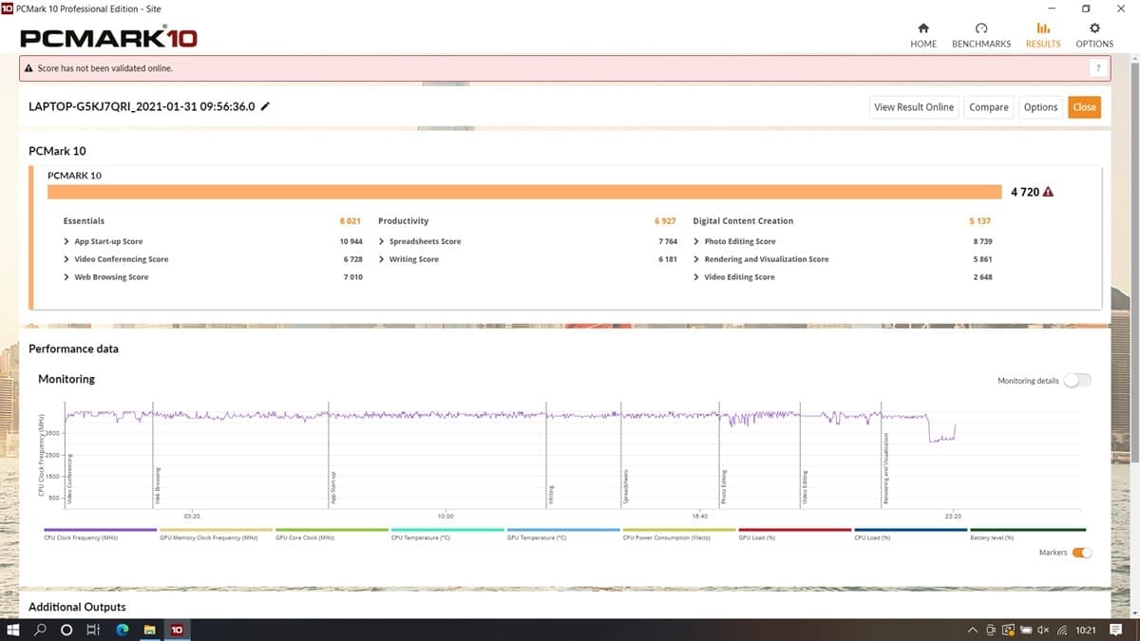
Task: Open Microsoft Edge from the taskbar
Action: [x=122, y=630]
